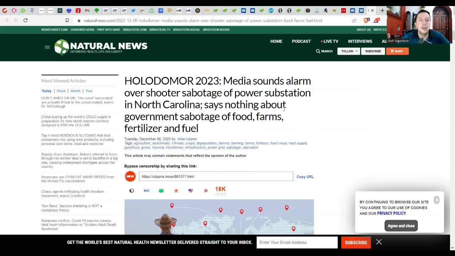Close the active browser tab
455x256 pixels.
pyautogui.click(x=372, y=10)
